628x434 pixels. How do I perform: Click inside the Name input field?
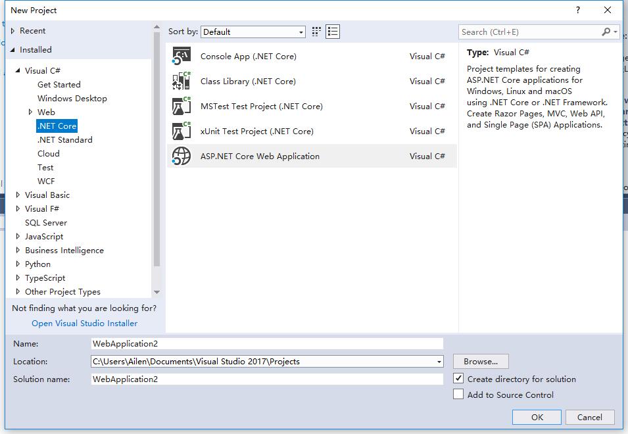(x=263, y=343)
